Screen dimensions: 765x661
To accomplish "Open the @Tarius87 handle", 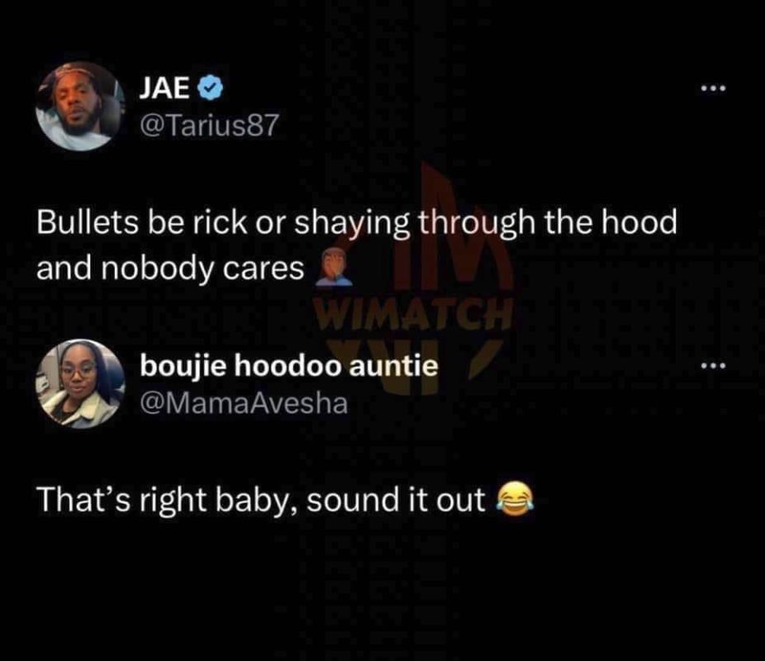I will (209, 125).
